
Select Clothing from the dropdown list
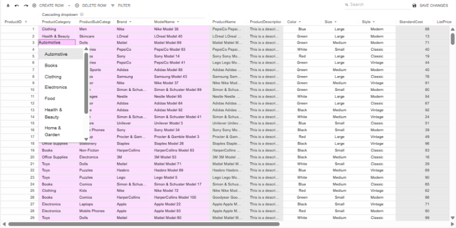tap(61, 77)
